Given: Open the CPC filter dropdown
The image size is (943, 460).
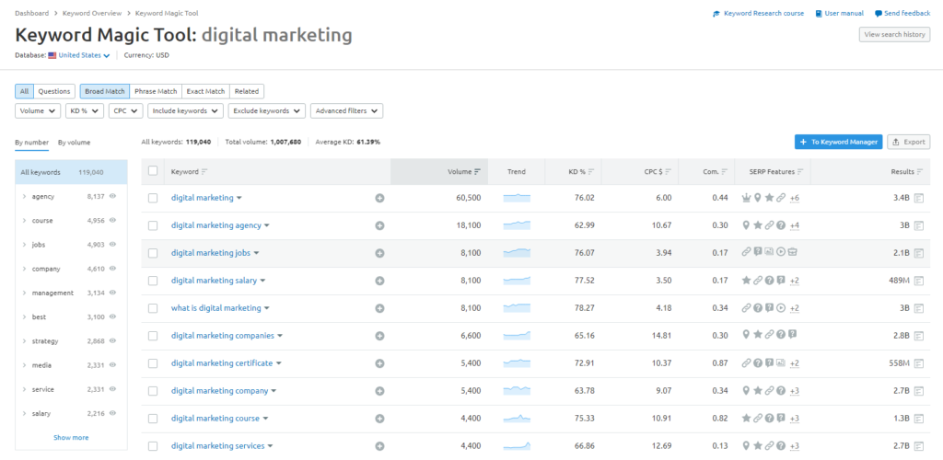Looking at the screenshot, I should pyautogui.click(x=125, y=111).
